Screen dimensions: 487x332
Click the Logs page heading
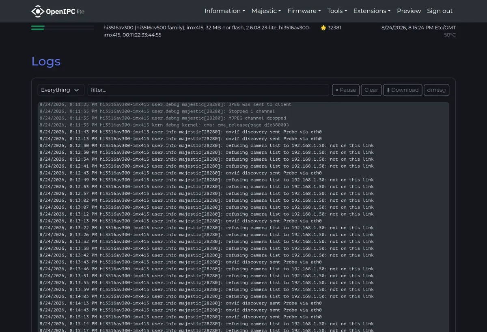coord(46,61)
